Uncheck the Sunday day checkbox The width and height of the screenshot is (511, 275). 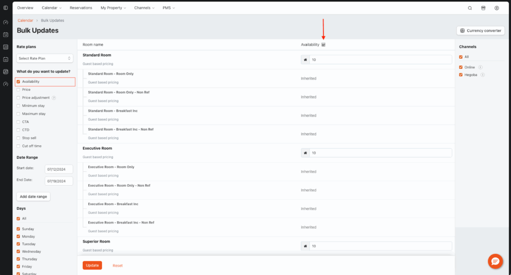(x=18, y=229)
